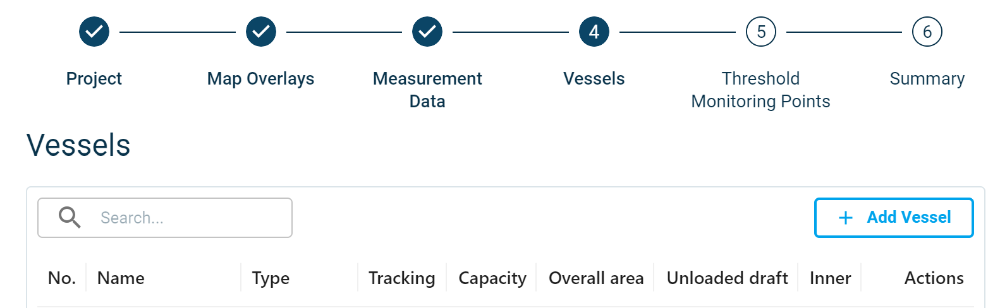This screenshot has width=1000, height=308.
Task: Click the Measurement Data checkmark icon
Action: [427, 32]
